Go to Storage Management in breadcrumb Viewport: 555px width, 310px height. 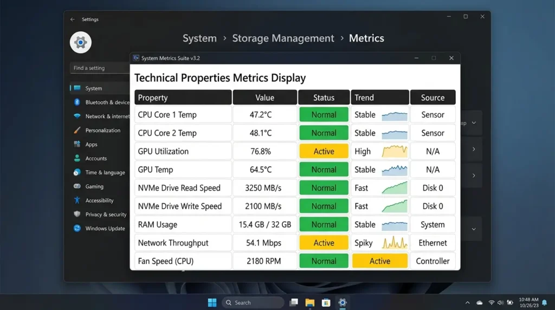(283, 38)
